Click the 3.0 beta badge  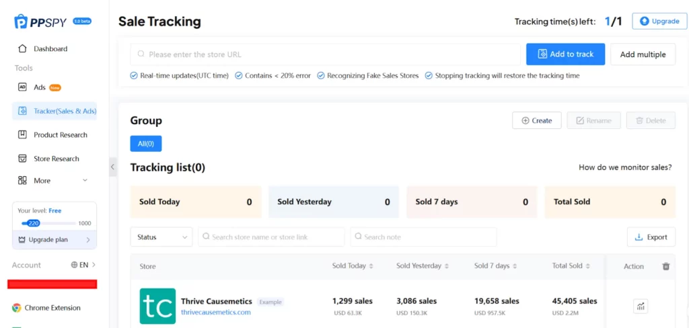point(82,21)
